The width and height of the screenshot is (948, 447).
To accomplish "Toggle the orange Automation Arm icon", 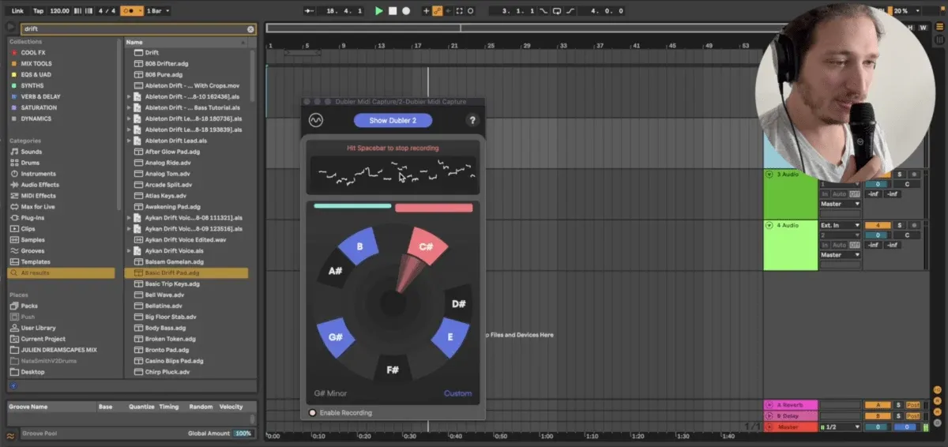I will coord(438,11).
